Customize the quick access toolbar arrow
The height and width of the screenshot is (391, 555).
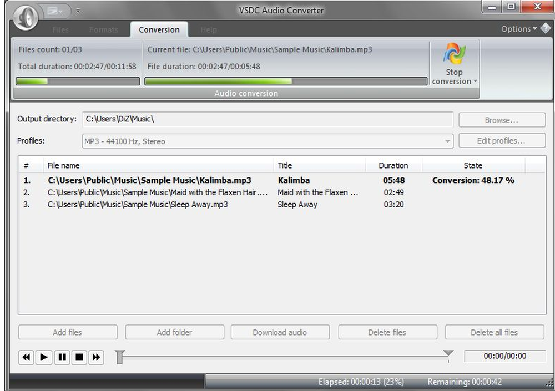78,11
